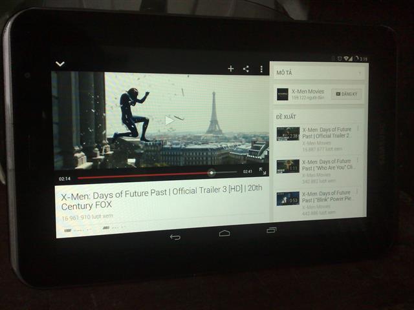
Task: Click the elapsed time 02:14
Action: tap(65, 179)
